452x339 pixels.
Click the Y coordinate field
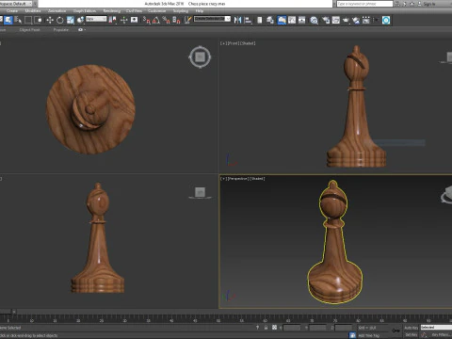318,328
